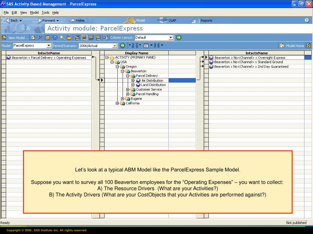Viewport: 313px width, 234px height.
Task: Click the blue cube icon in toolbar
Action: [x=55, y=37]
